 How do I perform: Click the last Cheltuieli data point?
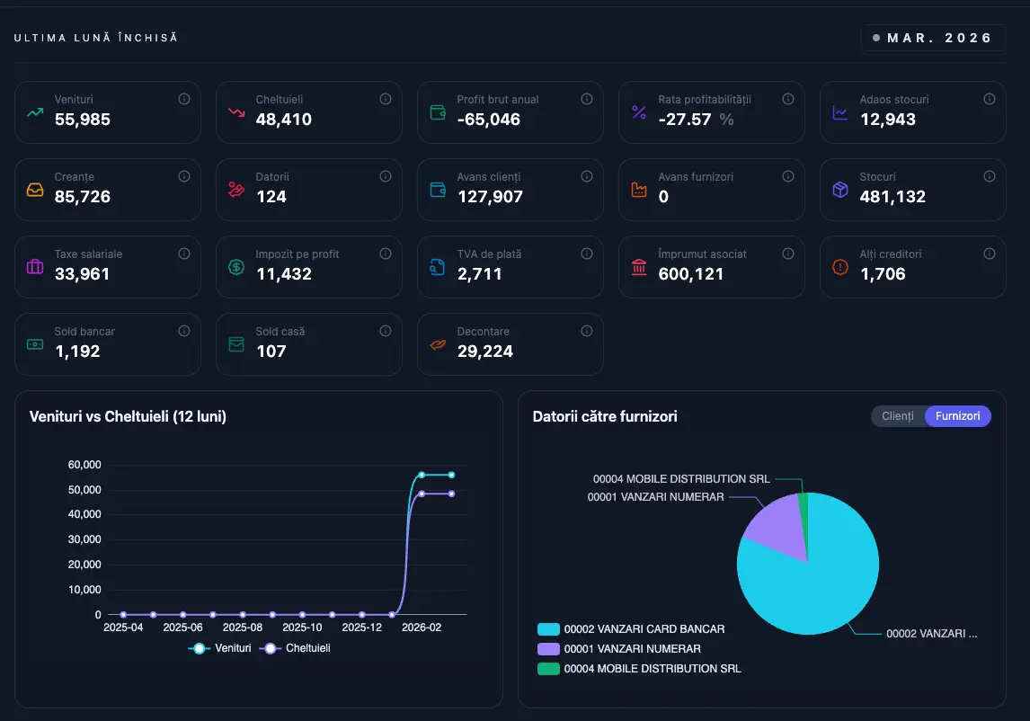[452, 494]
